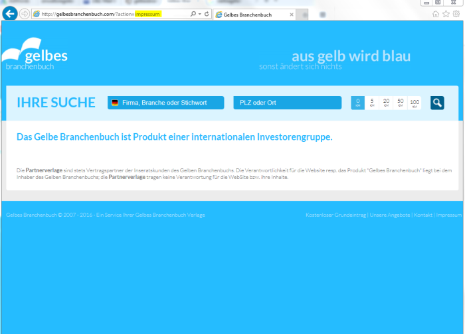Click the first bold Partnerverlage word
Viewport: 465px width, 334px height.
(44, 170)
